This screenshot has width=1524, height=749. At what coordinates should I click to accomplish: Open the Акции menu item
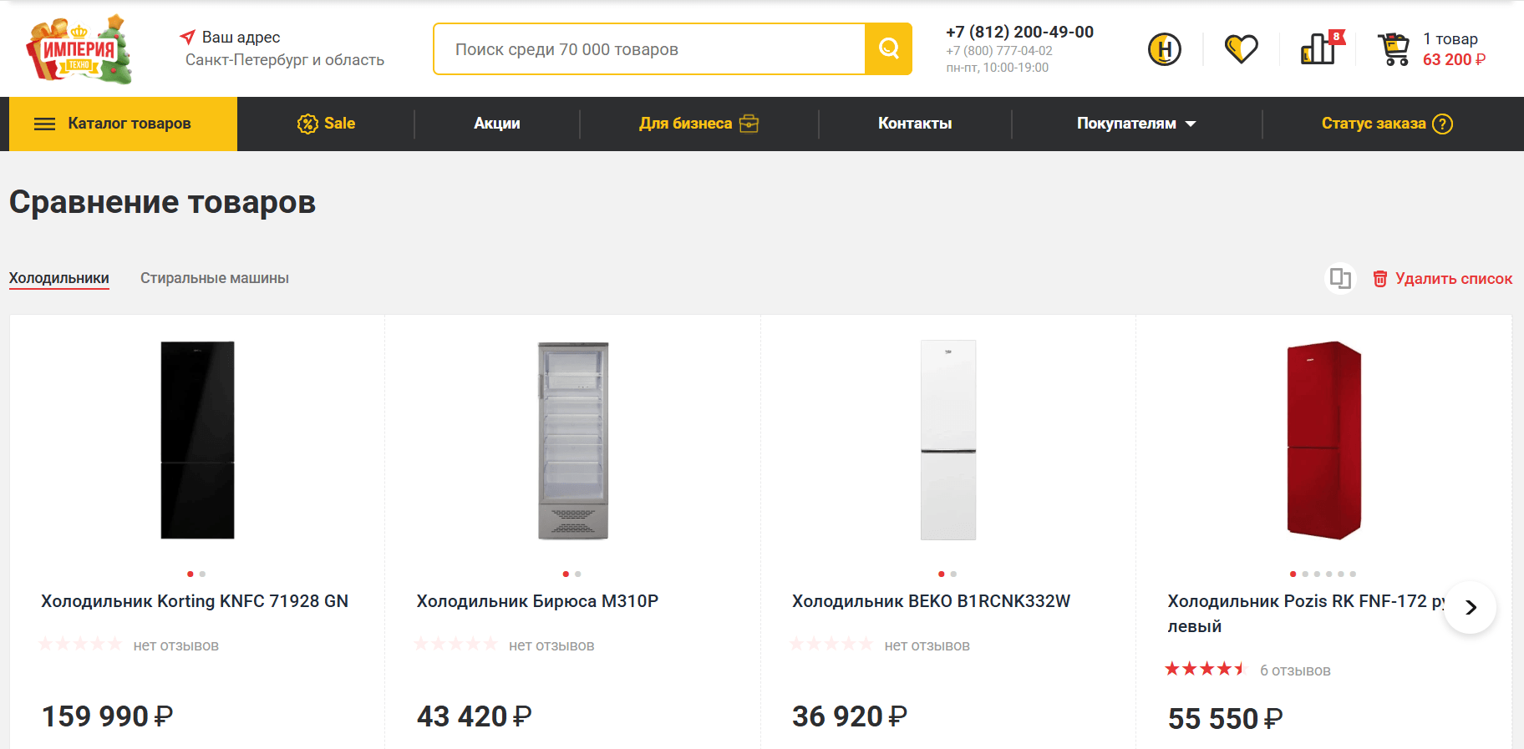point(496,124)
